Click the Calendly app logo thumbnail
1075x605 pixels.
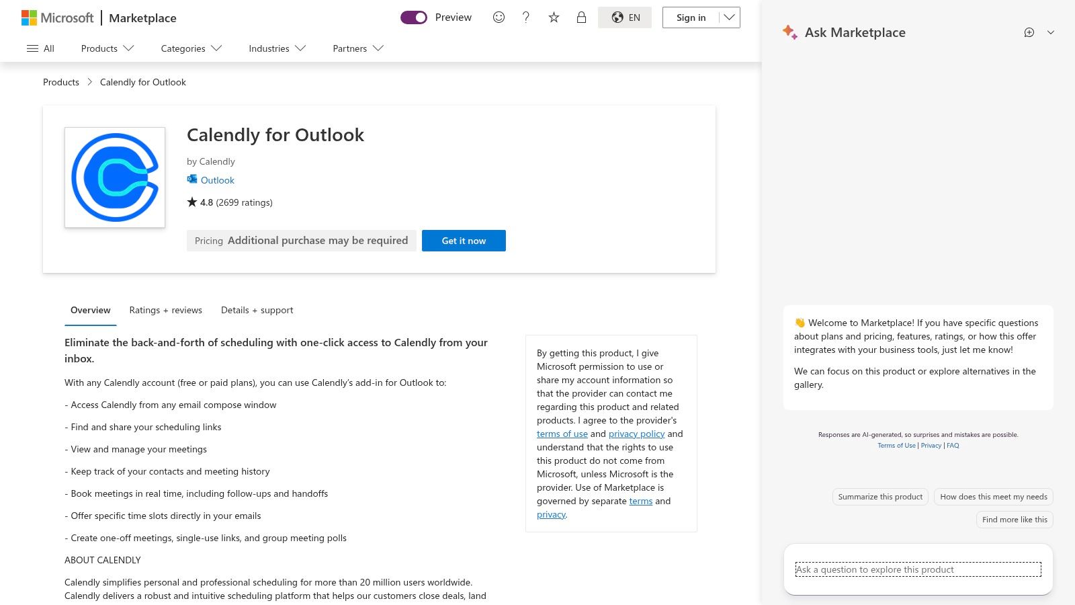[115, 177]
